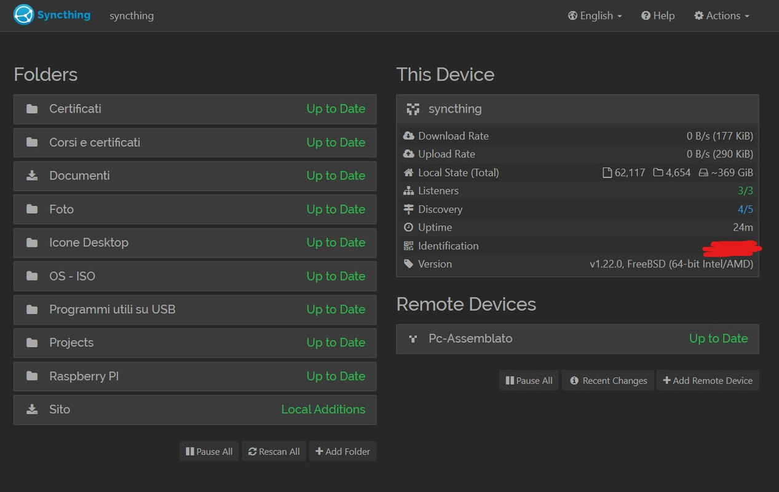This screenshot has height=492, width=779.
Task: Click the folder icon next to Foto
Action: 32,209
